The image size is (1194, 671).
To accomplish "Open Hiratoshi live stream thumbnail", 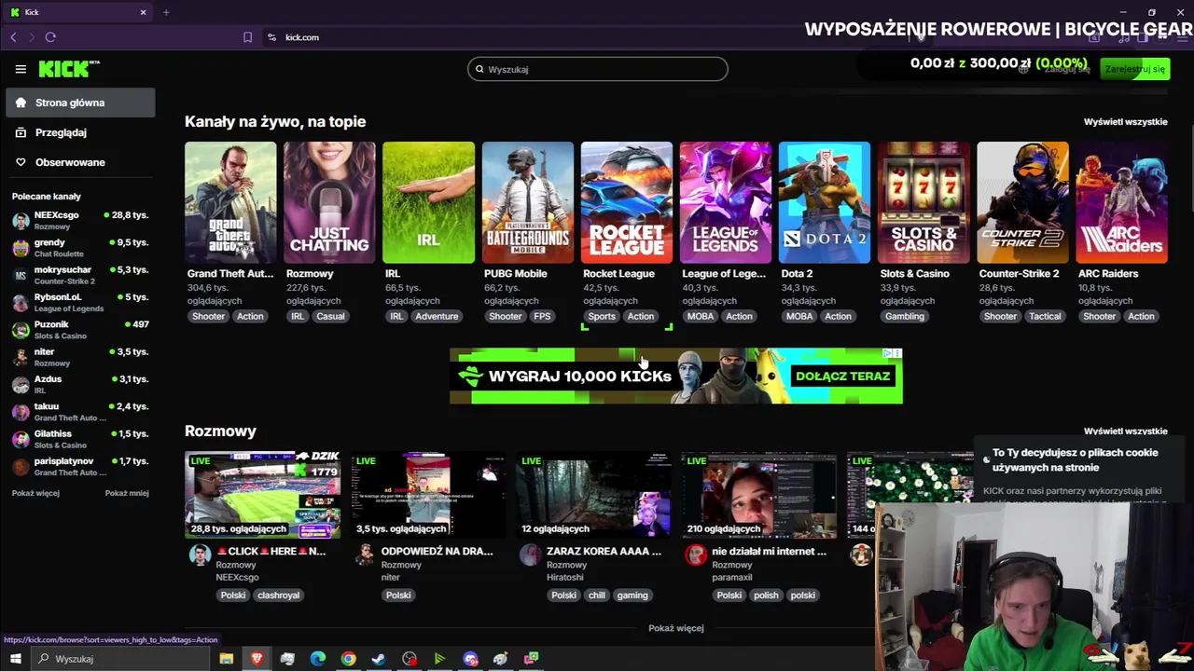I will pos(593,495).
